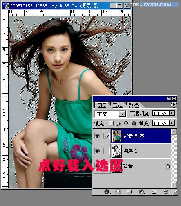
Task: Lock transparent pixels icon
Action: (x=111, y=123)
